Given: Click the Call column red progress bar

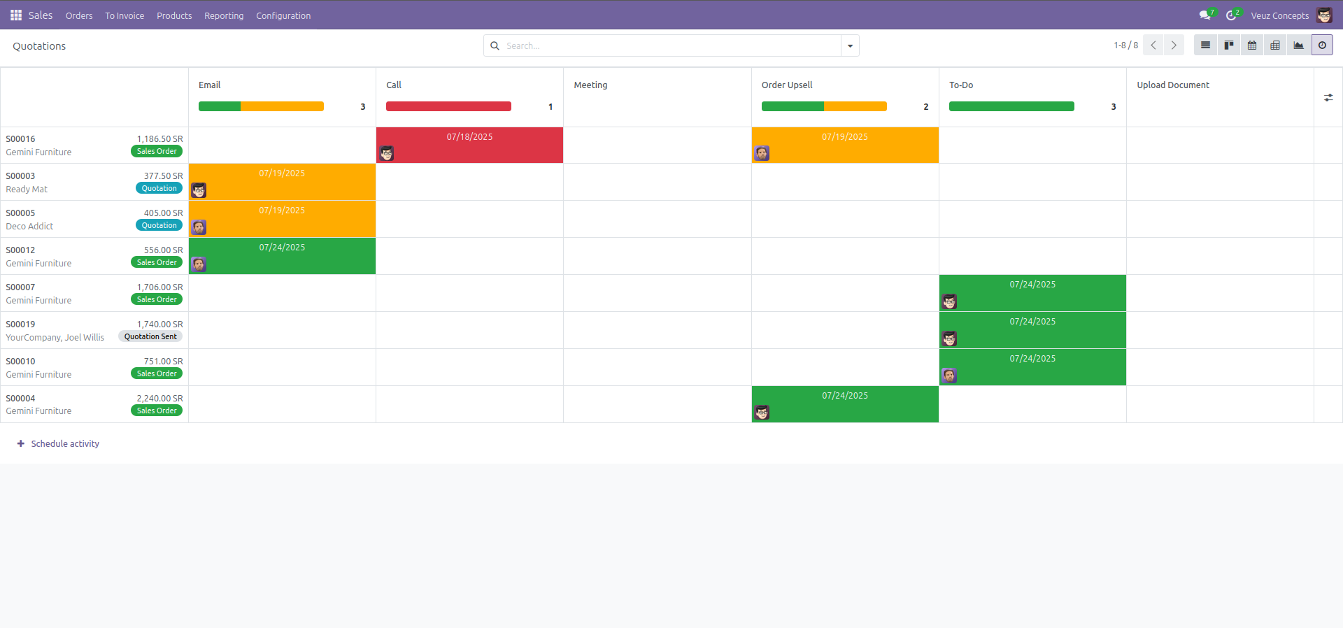Looking at the screenshot, I should (448, 106).
